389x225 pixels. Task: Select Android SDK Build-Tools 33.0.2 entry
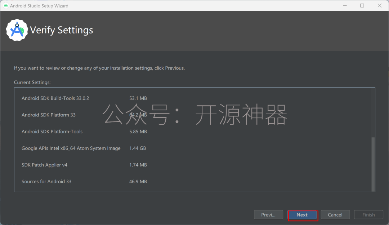click(x=55, y=98)
